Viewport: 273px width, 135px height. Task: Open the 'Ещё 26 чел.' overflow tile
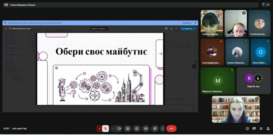(253, 81)
